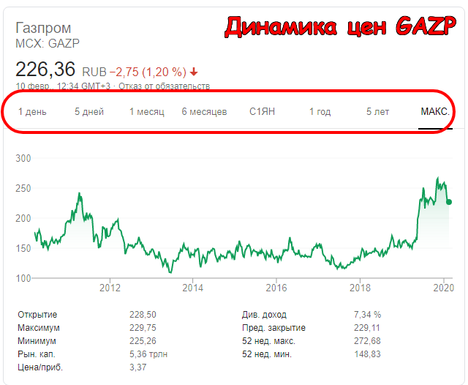
Task: Click the 'Открытие' row label
Action: click(x=37, y=315)
